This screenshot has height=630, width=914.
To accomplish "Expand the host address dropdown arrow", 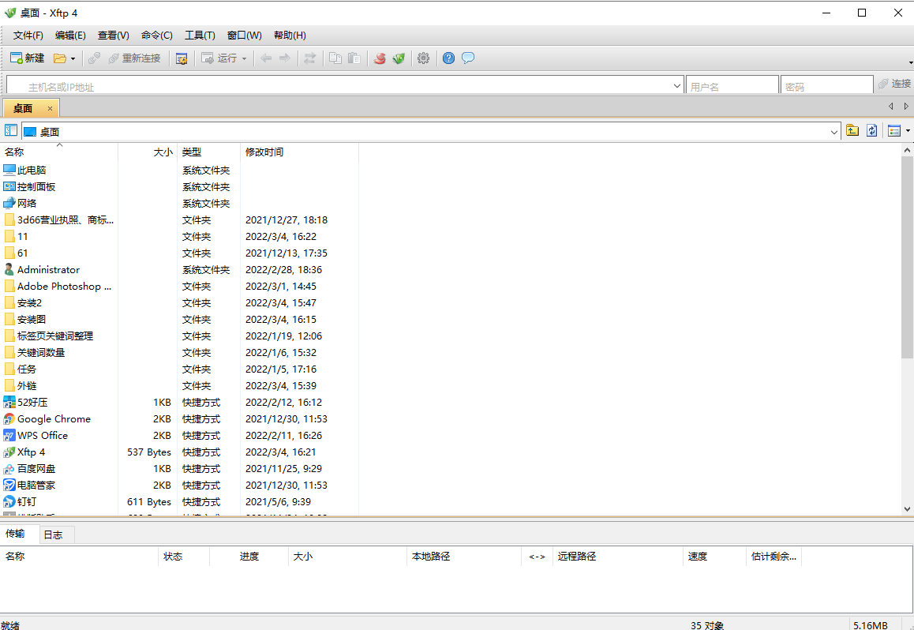I will [x=676, y=86].
